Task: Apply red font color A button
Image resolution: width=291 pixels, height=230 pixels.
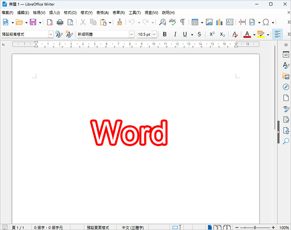Action: pos(247,34)
